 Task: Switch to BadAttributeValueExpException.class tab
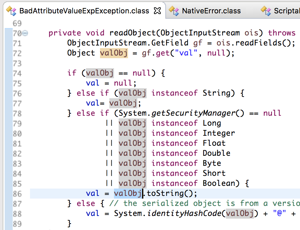(x=84, y=11)
